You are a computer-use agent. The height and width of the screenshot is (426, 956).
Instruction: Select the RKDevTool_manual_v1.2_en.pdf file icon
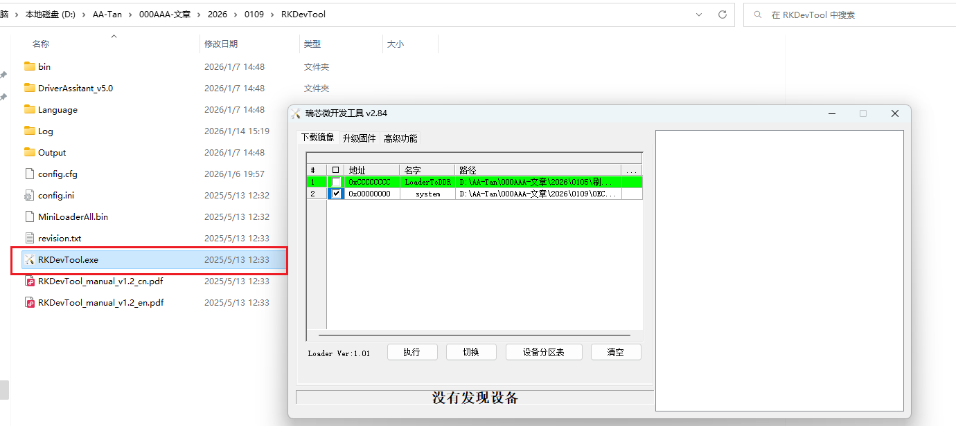29,303
